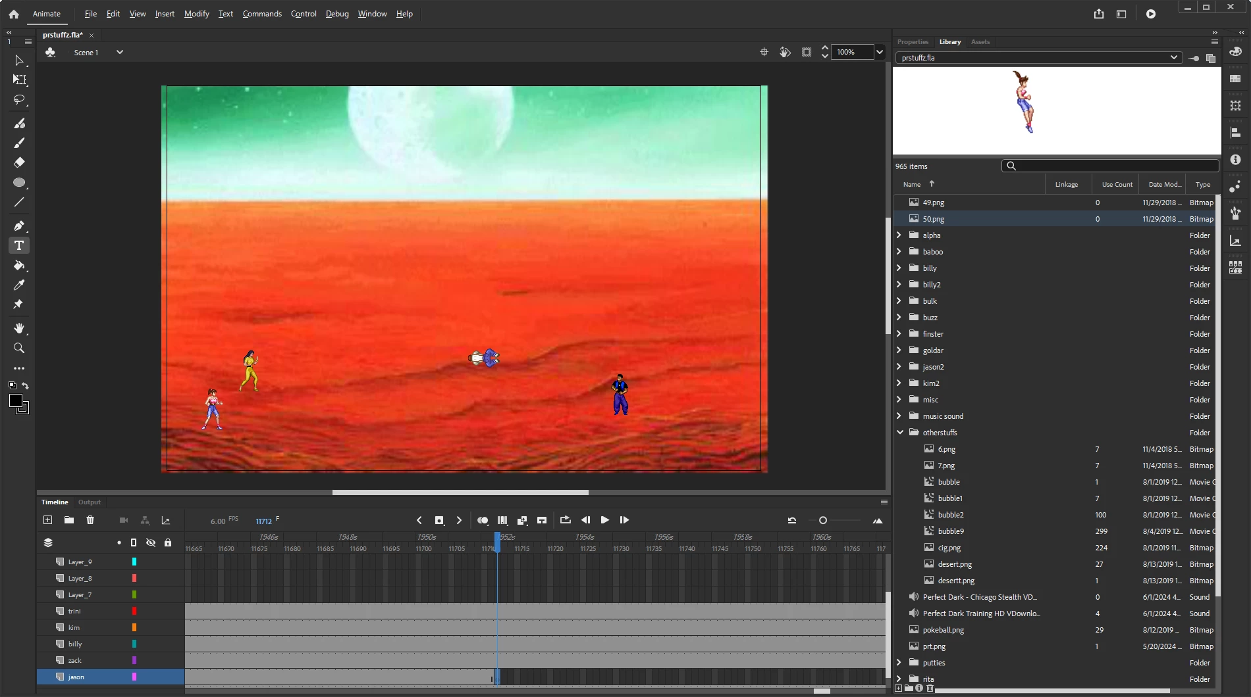
Task: Expand the music sound folder
Action: [899, 416]
